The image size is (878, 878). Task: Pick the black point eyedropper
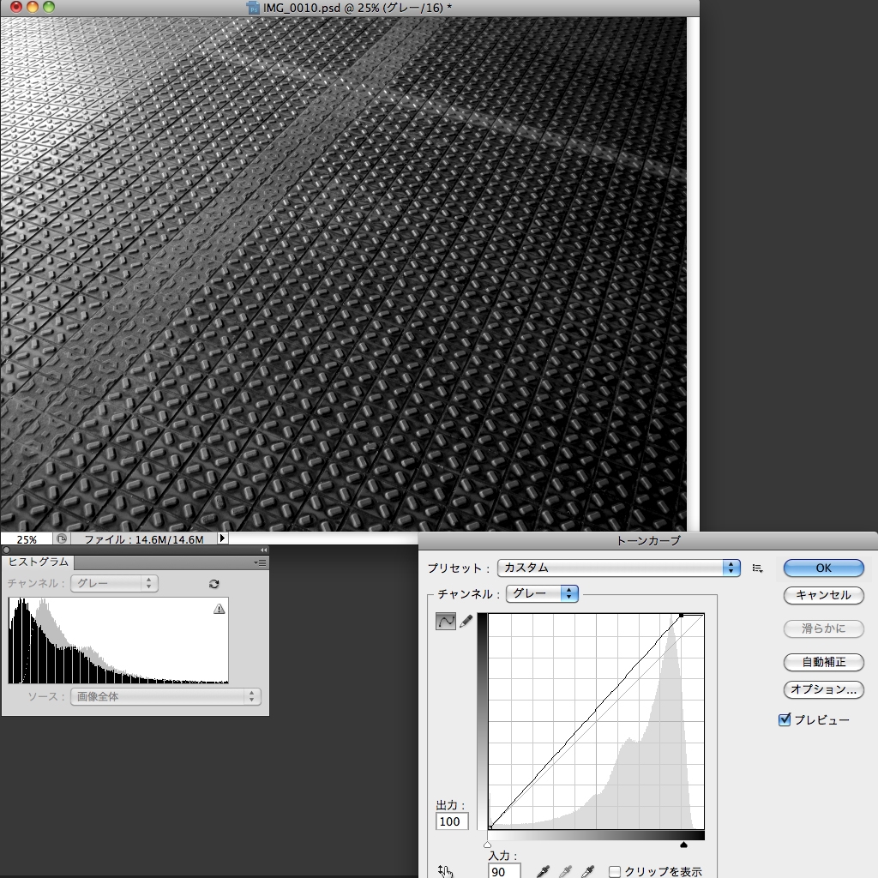tap(543, 872)
